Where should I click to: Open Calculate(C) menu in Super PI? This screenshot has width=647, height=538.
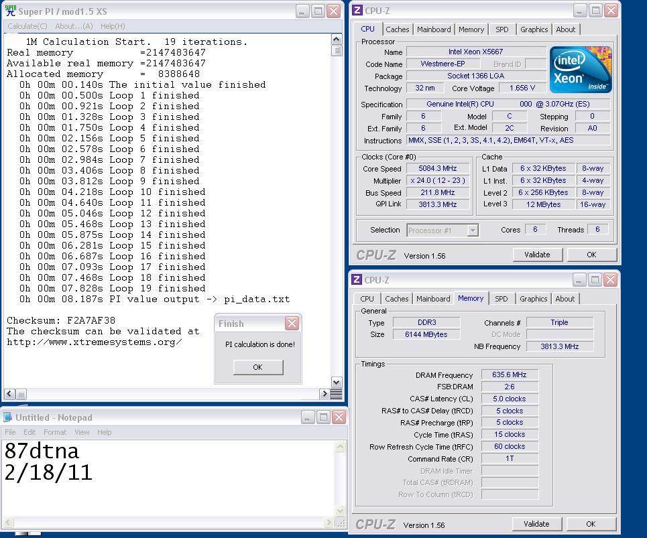(27, 26)
